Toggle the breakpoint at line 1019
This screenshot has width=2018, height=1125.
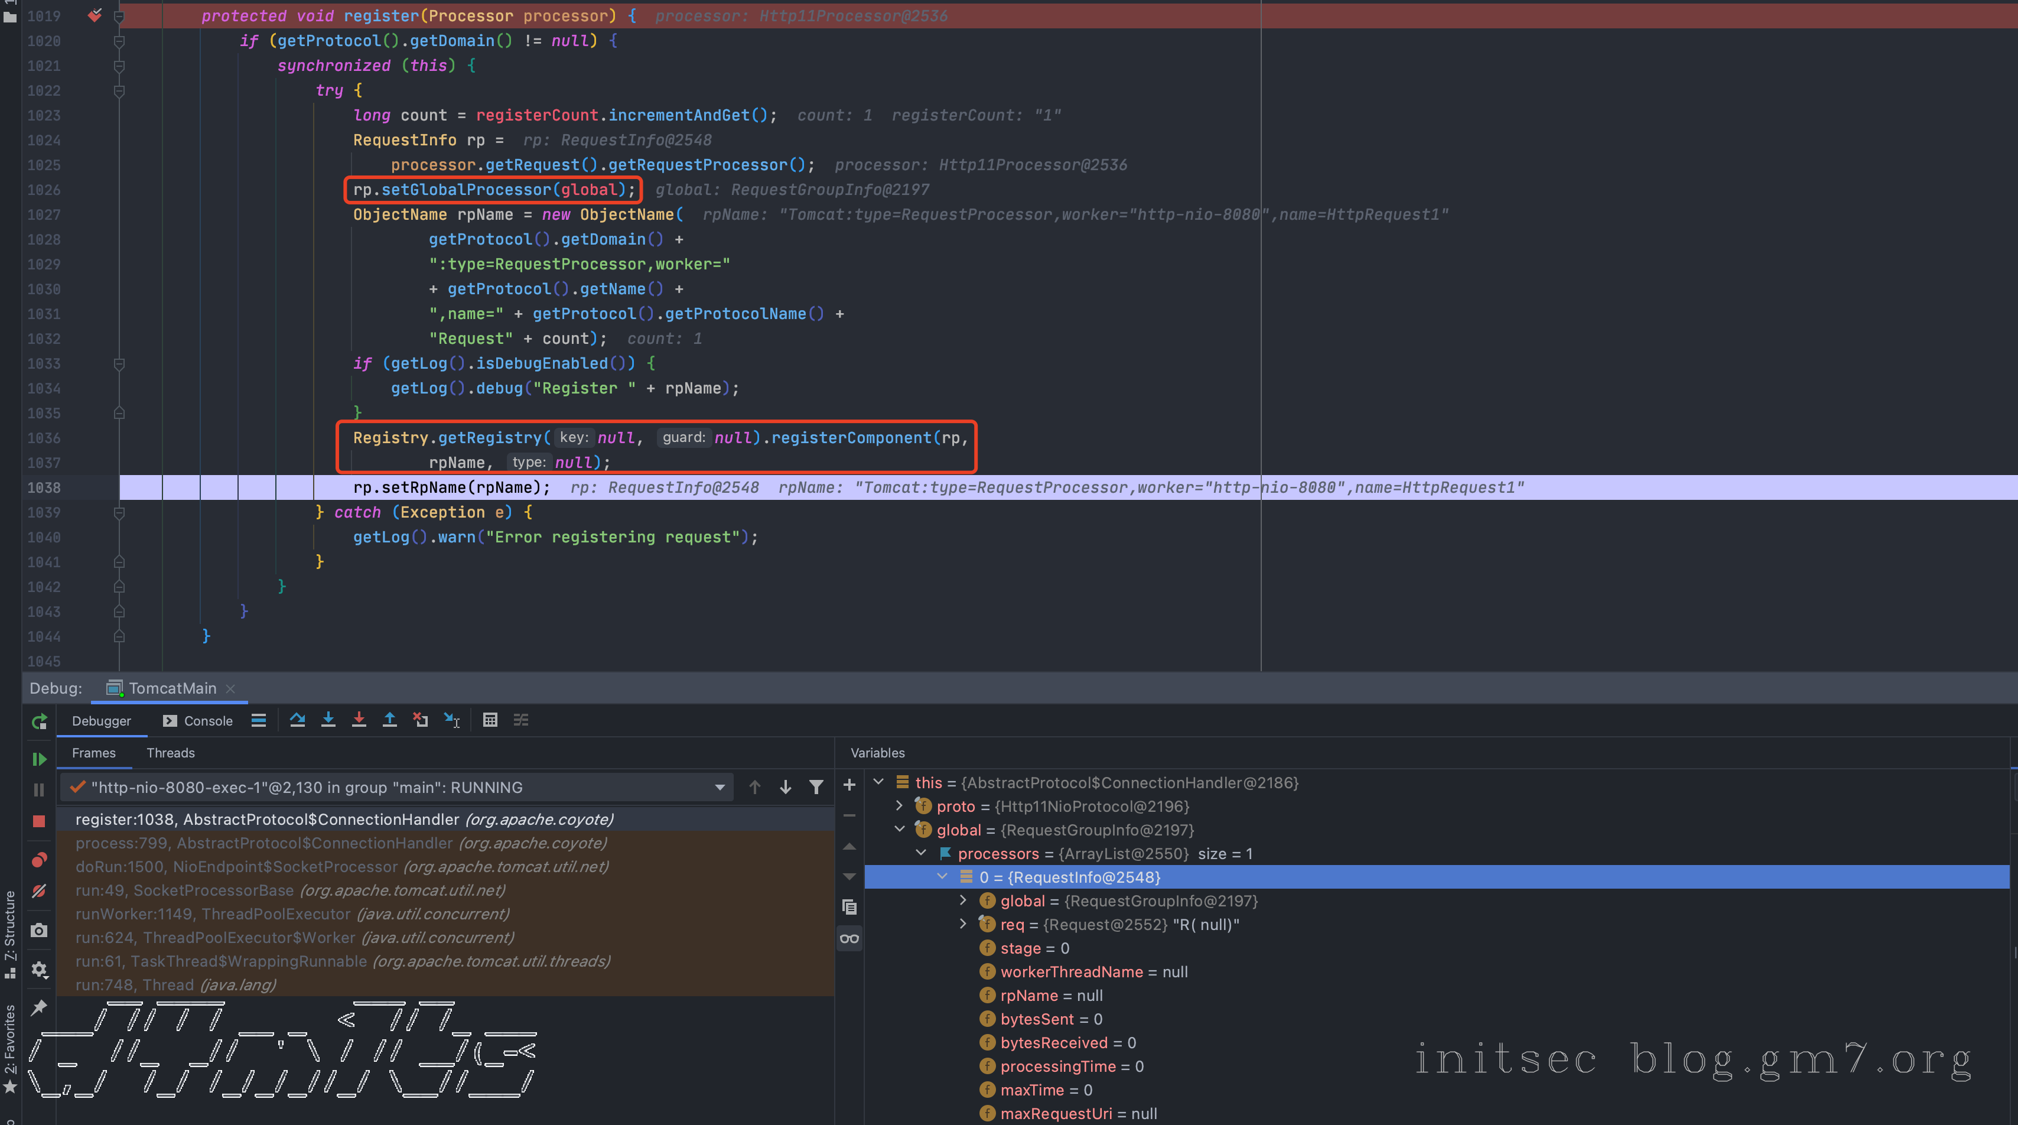click(95, 16)
